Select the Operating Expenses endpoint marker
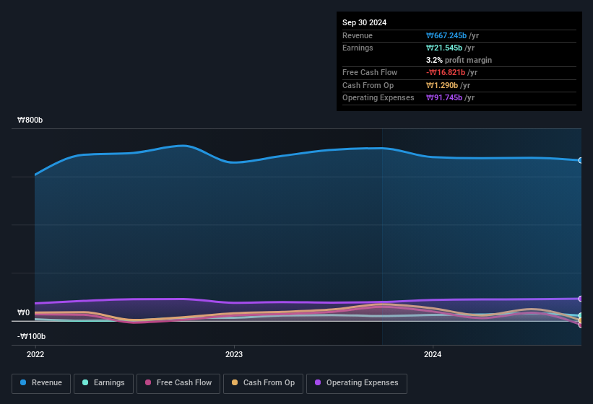 coord(581,299)
